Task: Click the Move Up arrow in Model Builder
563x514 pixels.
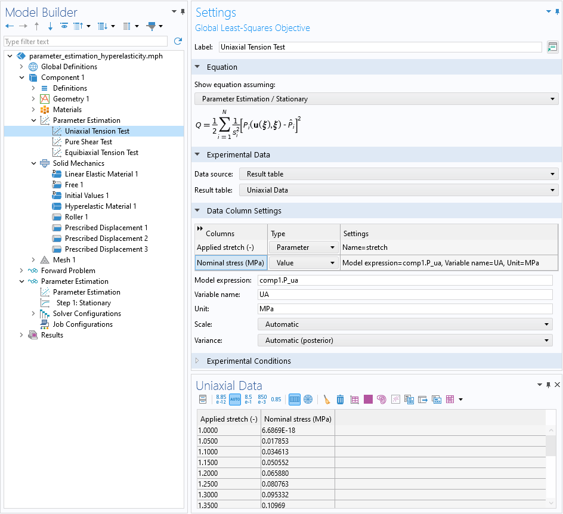Action: point(36,26)
